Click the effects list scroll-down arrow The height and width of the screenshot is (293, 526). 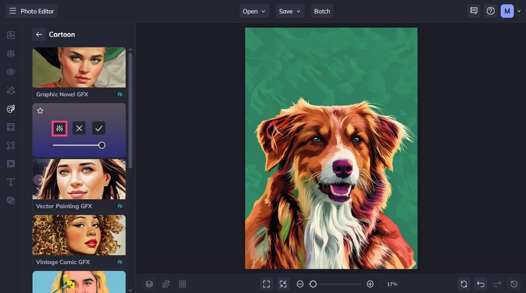click(x=130, y=291)
